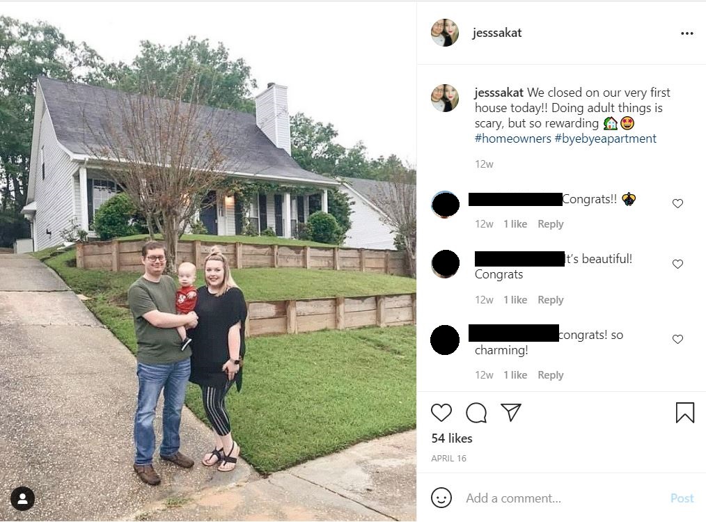Open the comment speech bubble icon
706x522 pixels.
coord(476,413)
